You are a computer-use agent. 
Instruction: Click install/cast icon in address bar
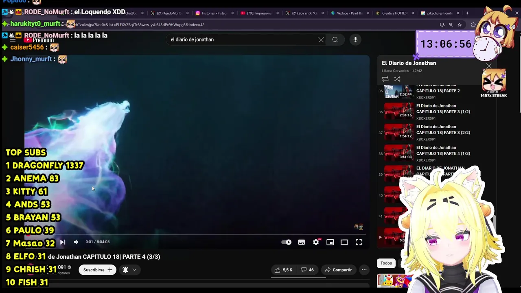(442, 24)
